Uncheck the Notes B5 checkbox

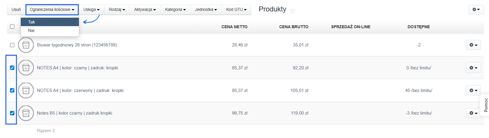[x=12, y=113]
